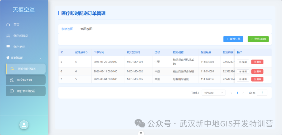Click cell 2026-03-20 00:00:00

[105, 62]
